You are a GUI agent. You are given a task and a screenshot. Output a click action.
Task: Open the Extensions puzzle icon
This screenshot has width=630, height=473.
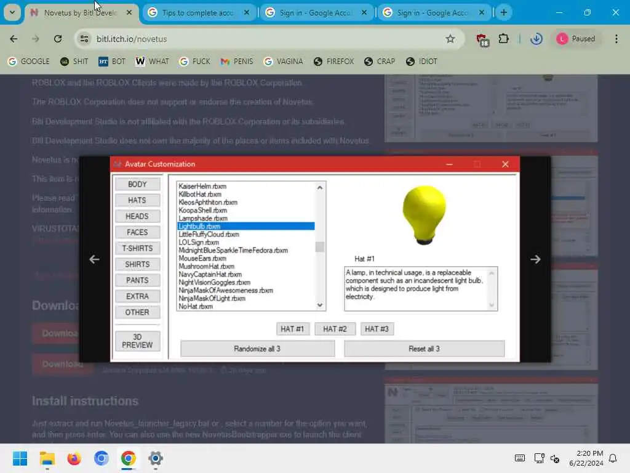503,39
